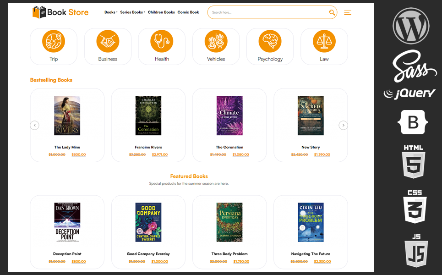Image resolution: width=442 pixels, height=275 pixels.
Task: Choose the Vehicles category icon
Action: point(216,41)
